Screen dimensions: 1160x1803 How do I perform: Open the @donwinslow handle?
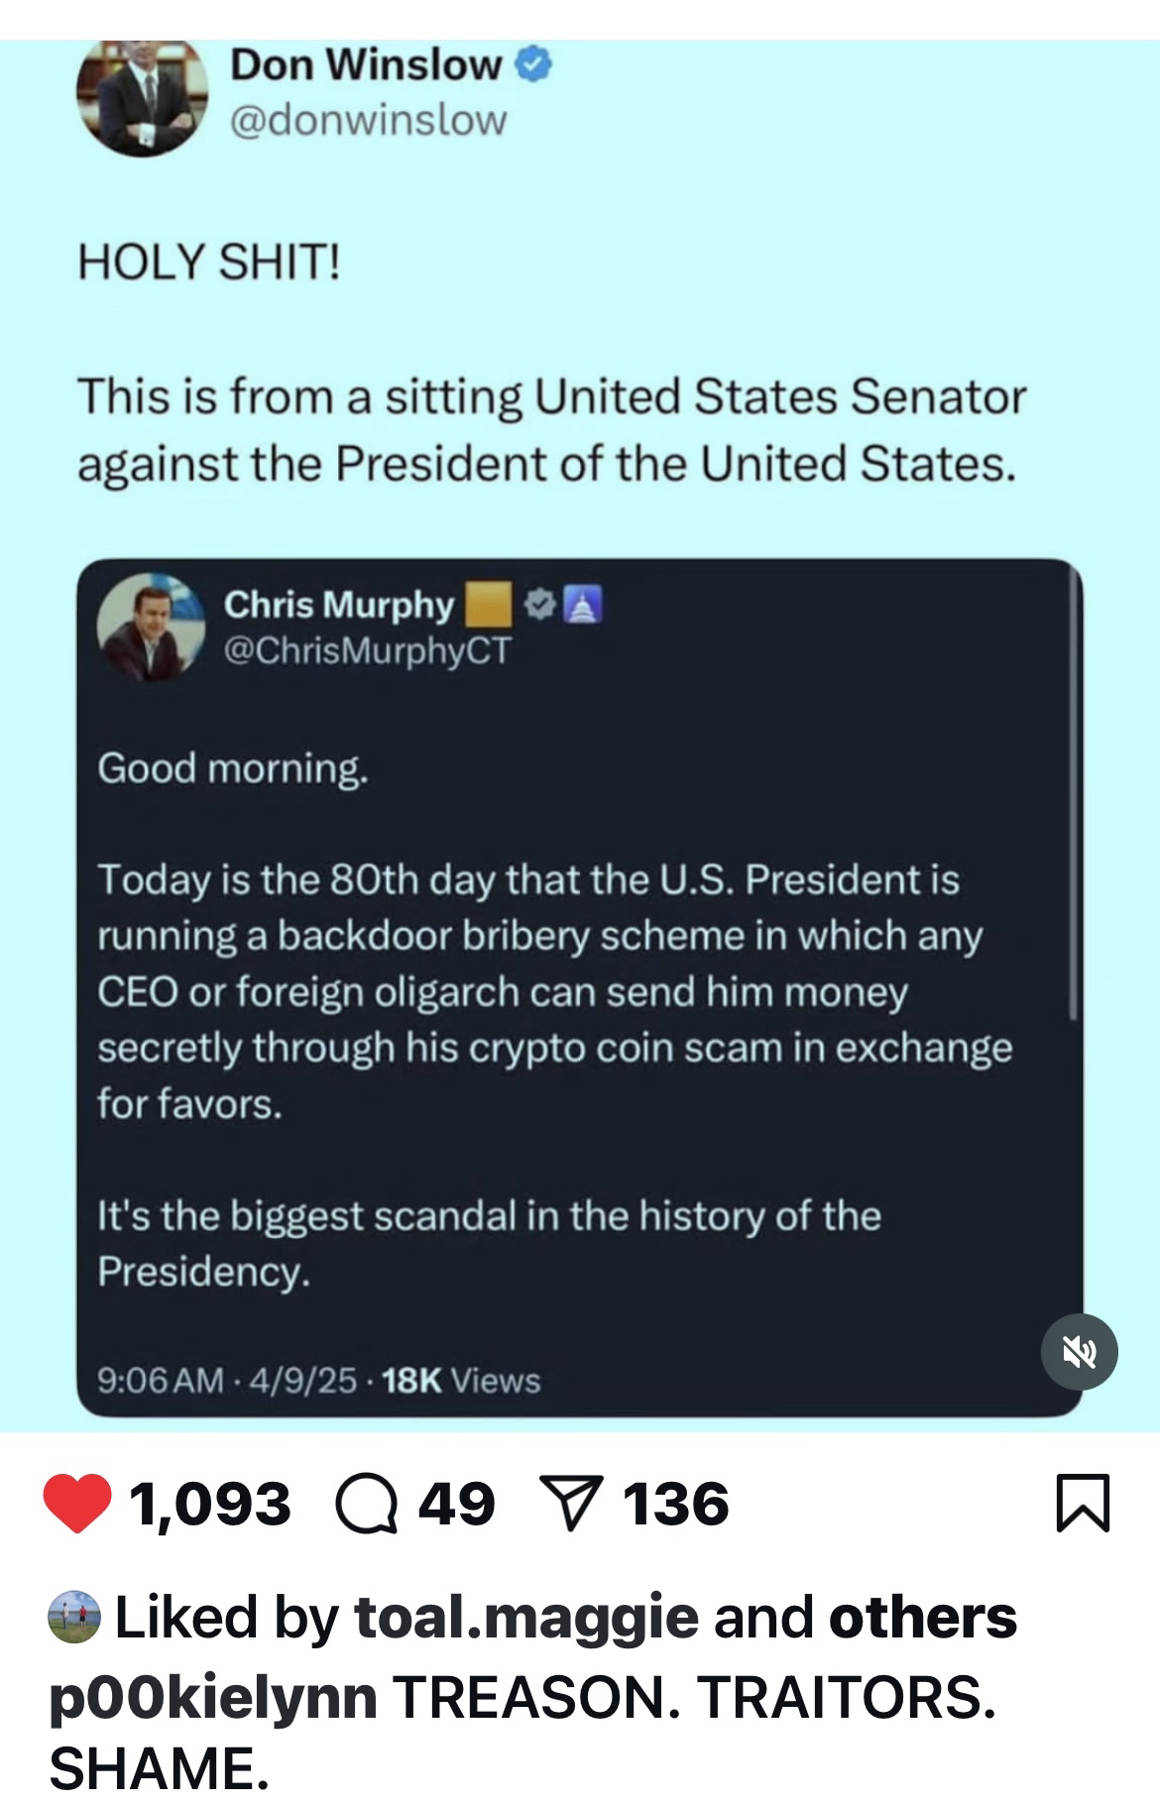pos(368,121)
